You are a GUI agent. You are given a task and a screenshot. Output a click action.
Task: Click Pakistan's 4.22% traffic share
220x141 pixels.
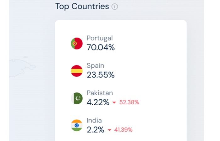(x=98, y=102)
